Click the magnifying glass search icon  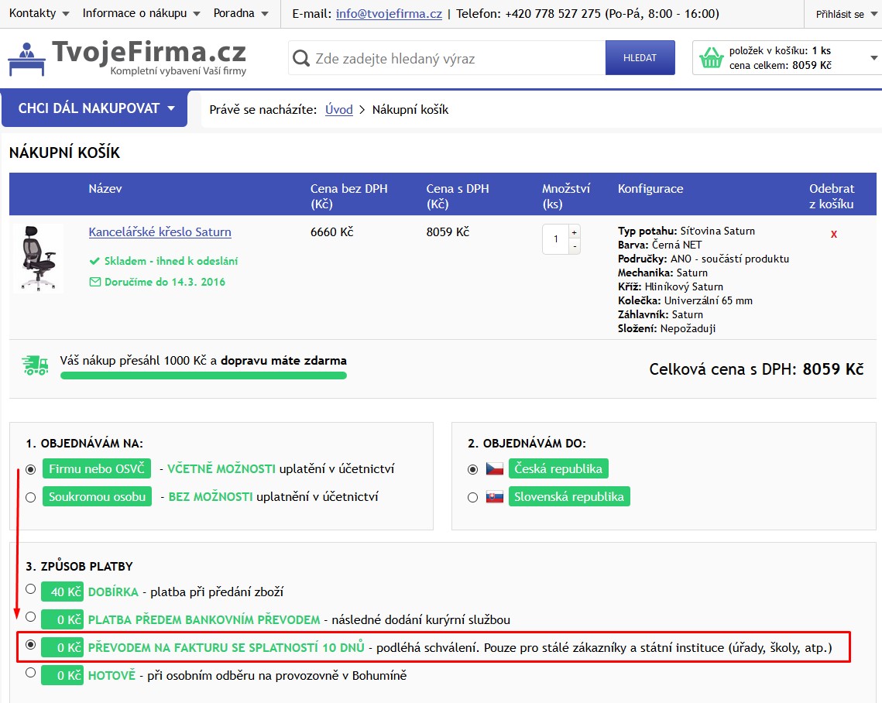[301, 58]
